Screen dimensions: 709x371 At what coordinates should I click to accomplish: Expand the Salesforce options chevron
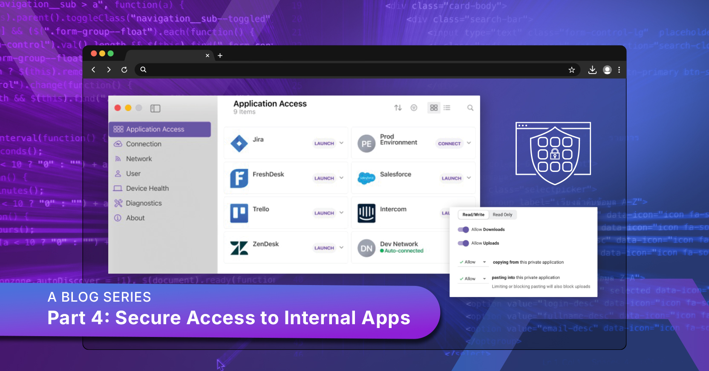(469, 178)
